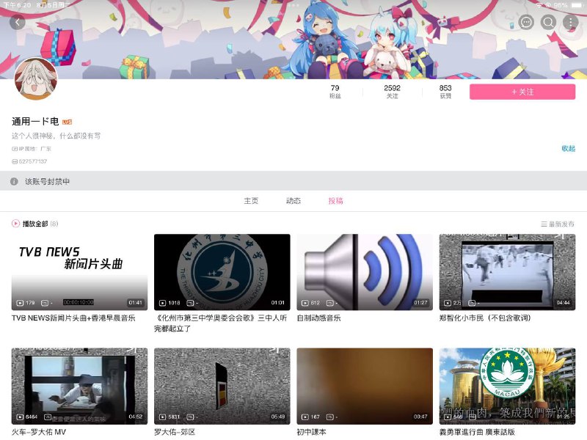The width and height of the screenshot is (587, 440).
Task: Tap the Wi-Fi icon in status bar
Action: (x=539, y=5)
